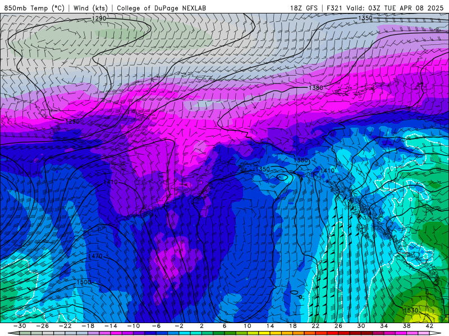Click the '-6' colorbar tick label
This screenshot has height=336, width=449.
pyautogui.click(x=157, y=326)
